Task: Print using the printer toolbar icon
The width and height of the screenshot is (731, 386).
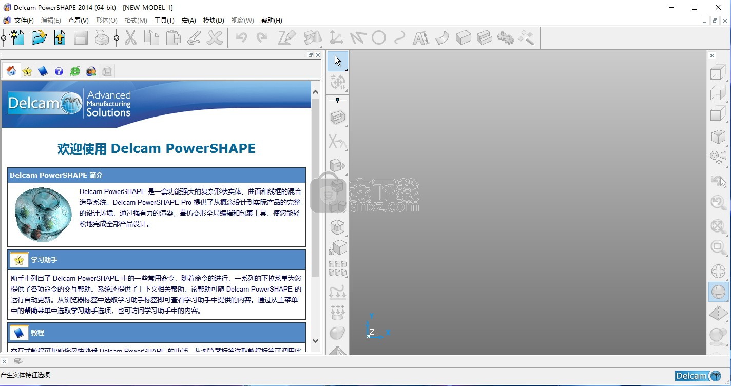Action: click(102, 37)
